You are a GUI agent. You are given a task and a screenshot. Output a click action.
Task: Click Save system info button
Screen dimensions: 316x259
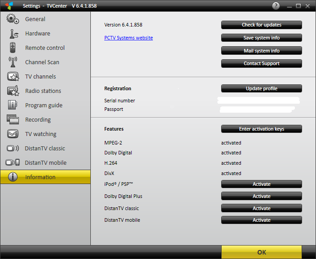[261, 38]
